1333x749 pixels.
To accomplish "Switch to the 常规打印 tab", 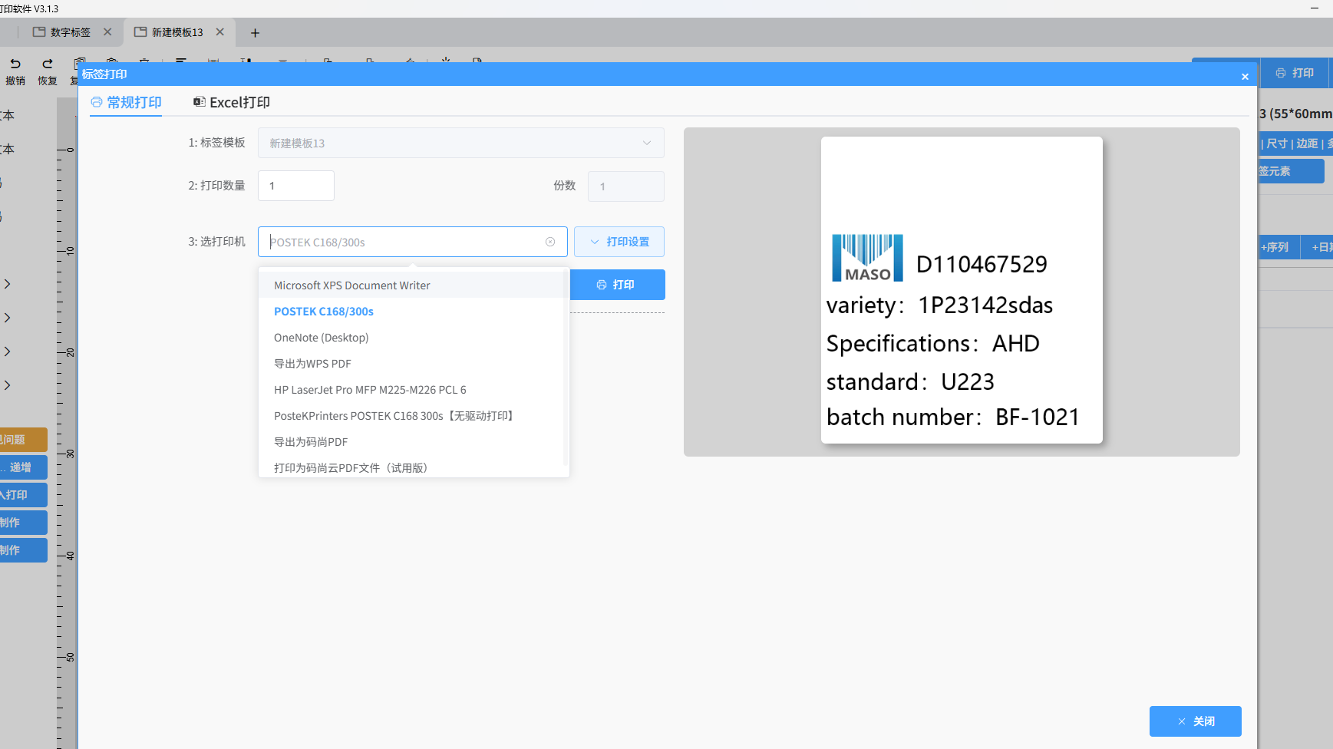I will pyautogui.click(x=127, y=102).
